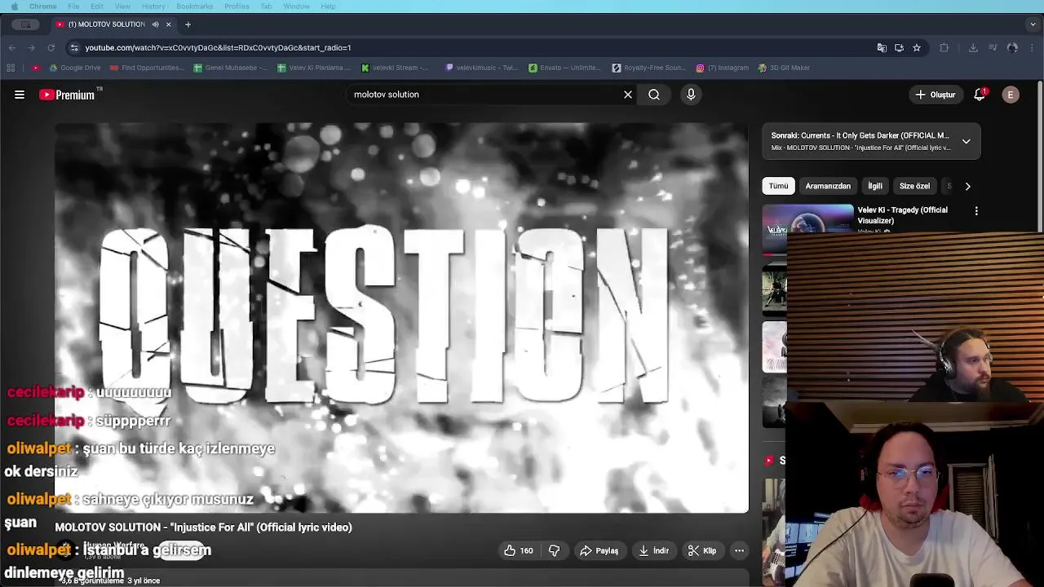Open the Google Drive bookmark
Viewport: 1044px width, 587px height.
[75, 68]
